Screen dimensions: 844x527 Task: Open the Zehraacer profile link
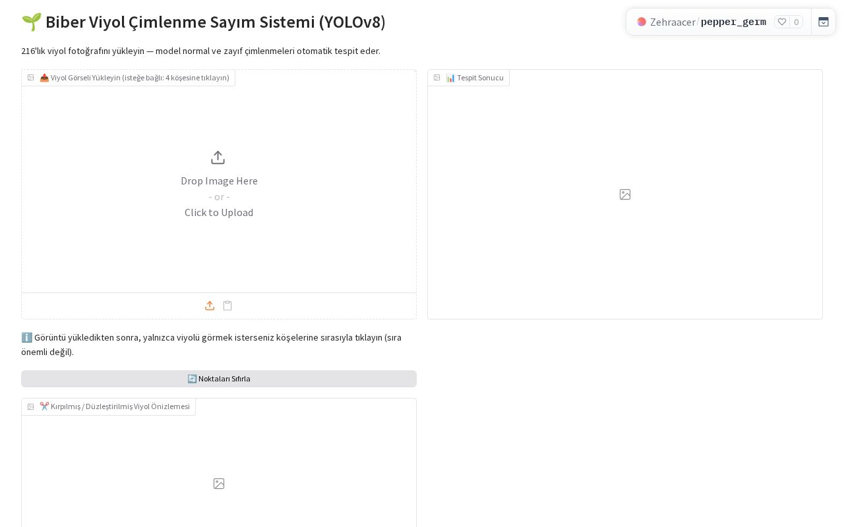673,22
